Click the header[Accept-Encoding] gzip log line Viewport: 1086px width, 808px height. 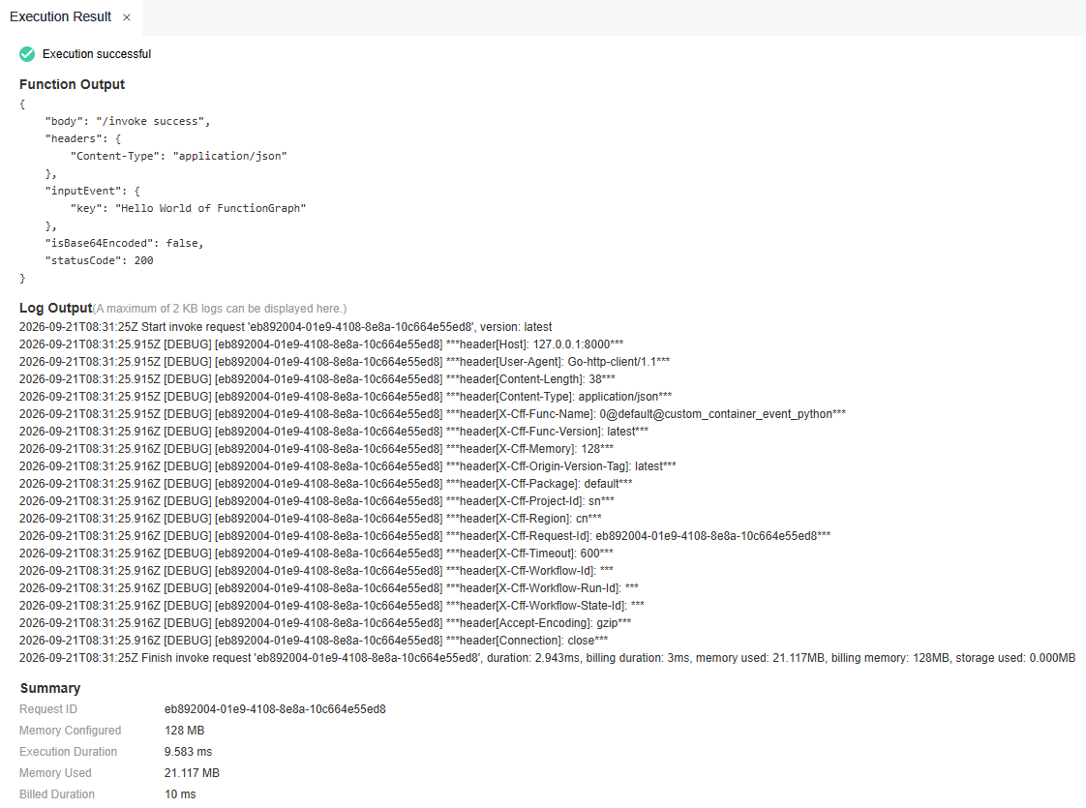click(325, 622)
